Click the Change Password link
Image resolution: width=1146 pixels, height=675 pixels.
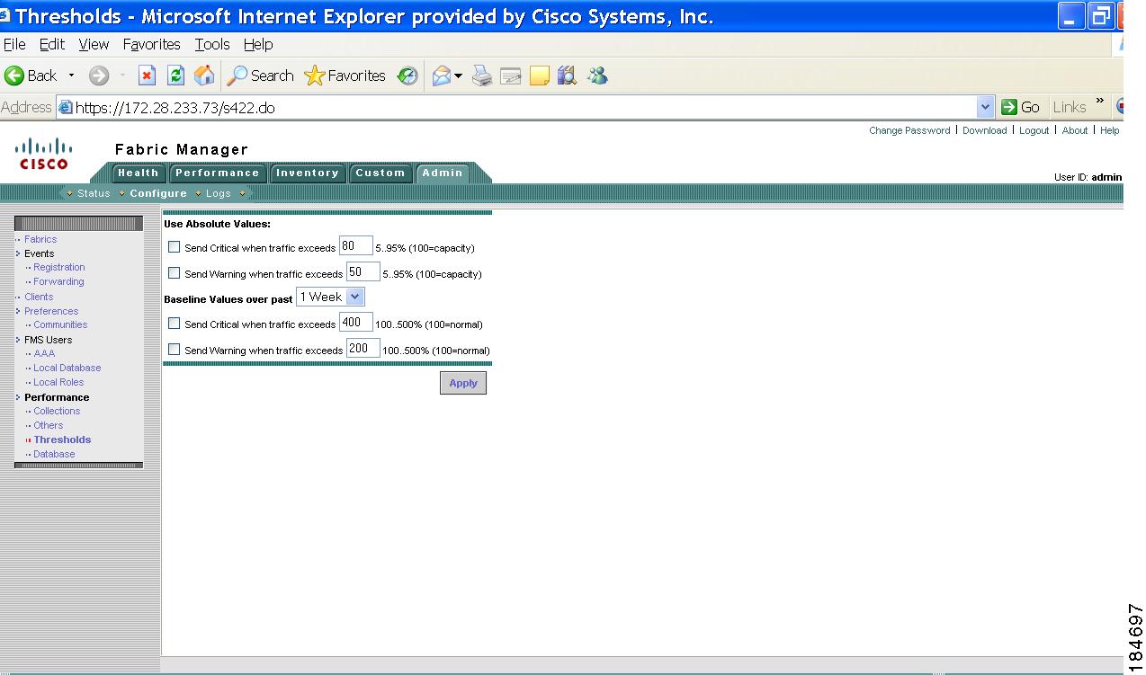coord(909,130)
